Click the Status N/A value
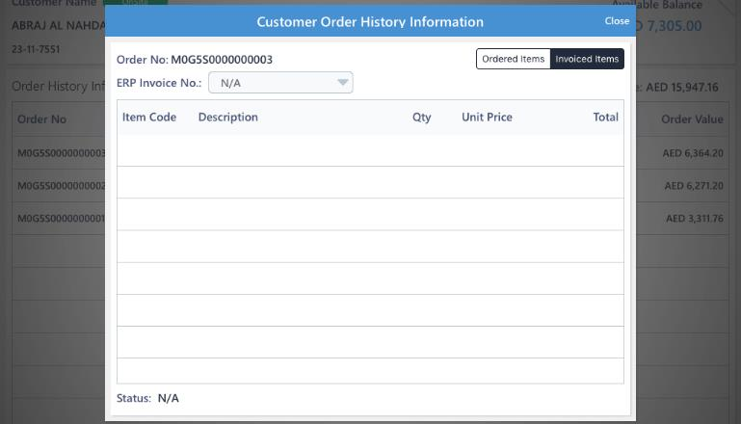The width and height of the screenshot is (741, 424). tap(169, 398)
